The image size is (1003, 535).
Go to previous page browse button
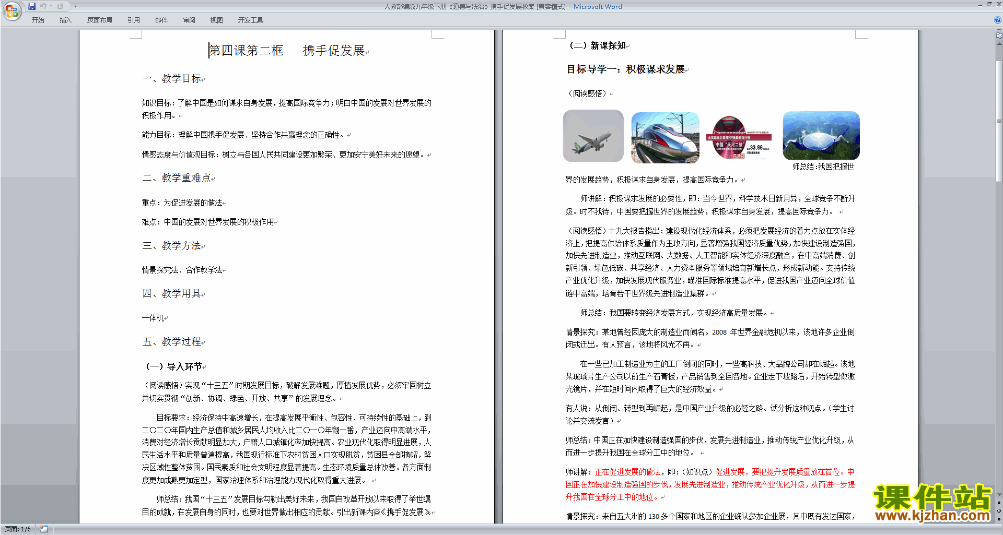pyautogui.click(x=999, y=503)
